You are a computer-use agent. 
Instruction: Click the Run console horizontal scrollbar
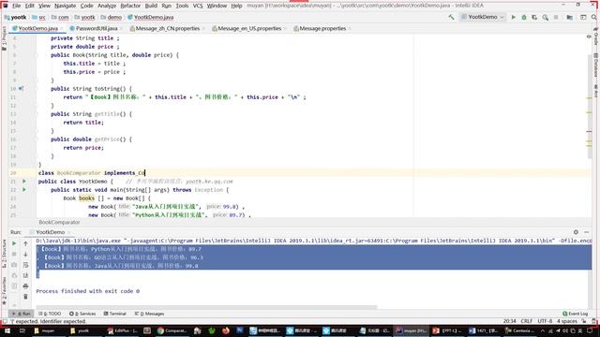click(x=206, y=306)
